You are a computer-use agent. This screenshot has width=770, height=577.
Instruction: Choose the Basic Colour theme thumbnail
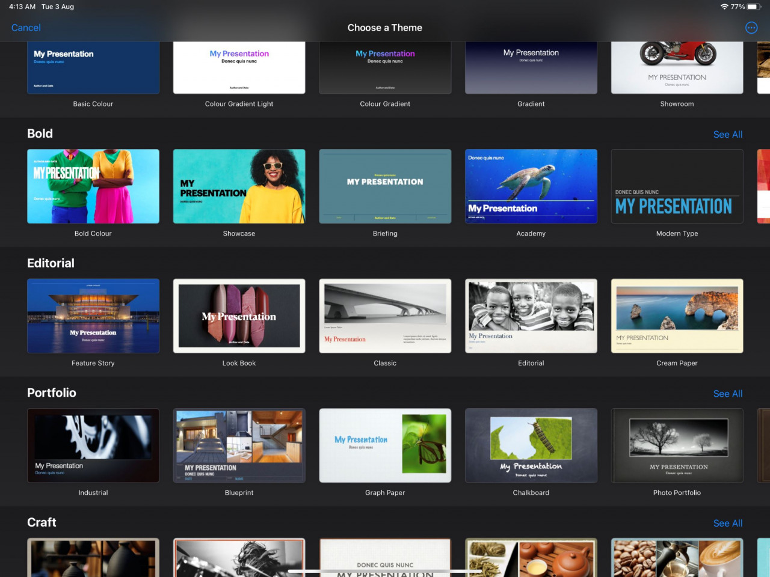93,68
